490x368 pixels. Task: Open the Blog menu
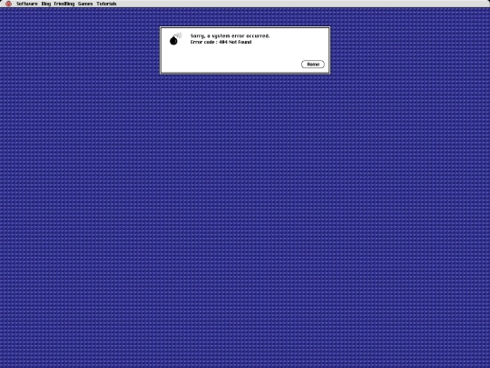46,4
